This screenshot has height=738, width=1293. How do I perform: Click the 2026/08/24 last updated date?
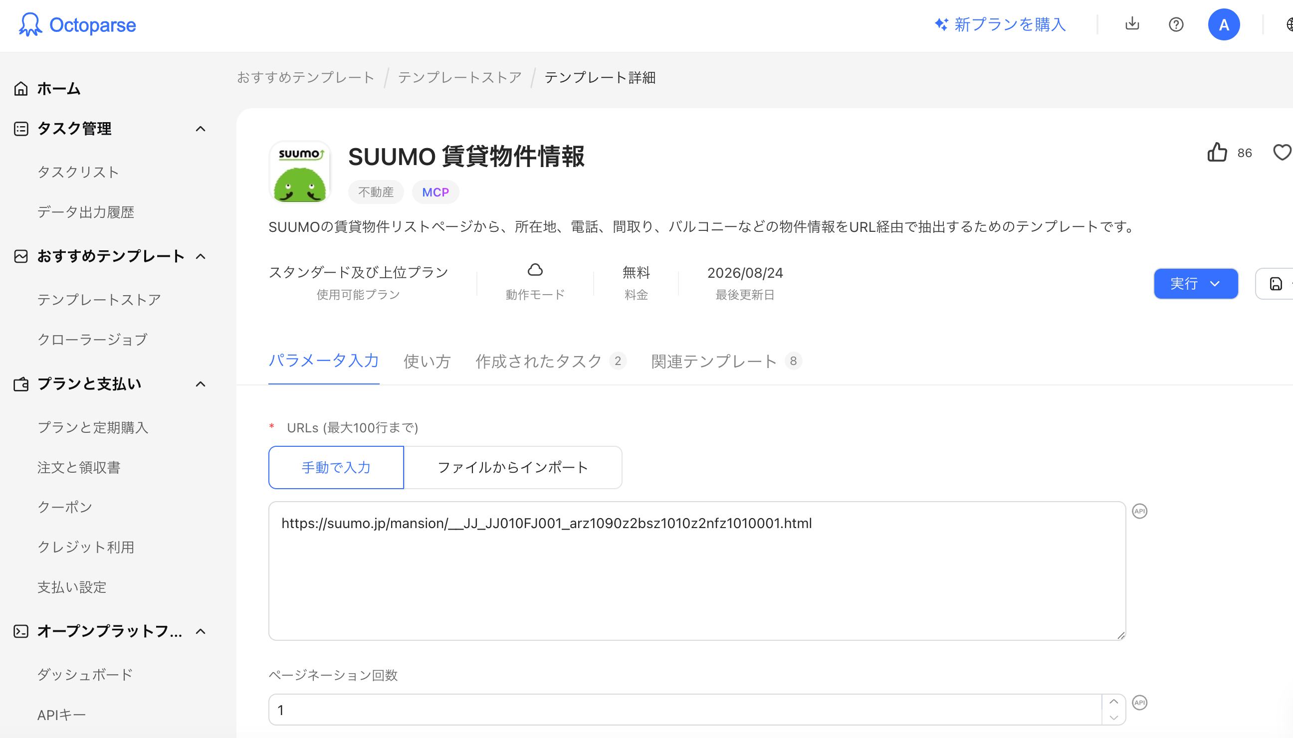[x=745, y=273]
